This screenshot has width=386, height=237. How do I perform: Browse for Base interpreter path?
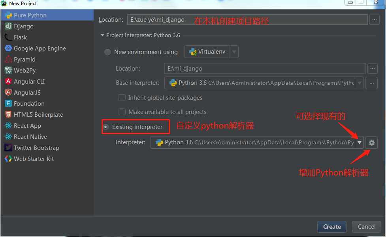click(372, 83)
